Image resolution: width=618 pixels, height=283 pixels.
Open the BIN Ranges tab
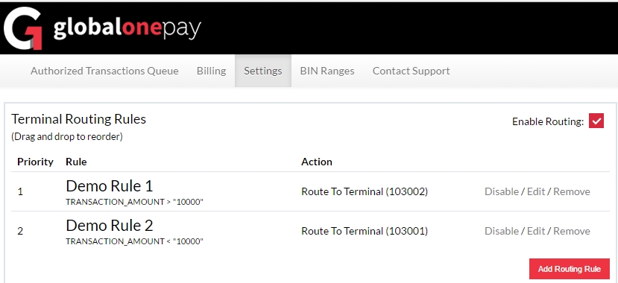click(327, 71)
